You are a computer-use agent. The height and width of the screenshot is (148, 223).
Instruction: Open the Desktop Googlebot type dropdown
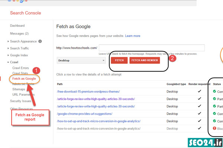(81, 60)
